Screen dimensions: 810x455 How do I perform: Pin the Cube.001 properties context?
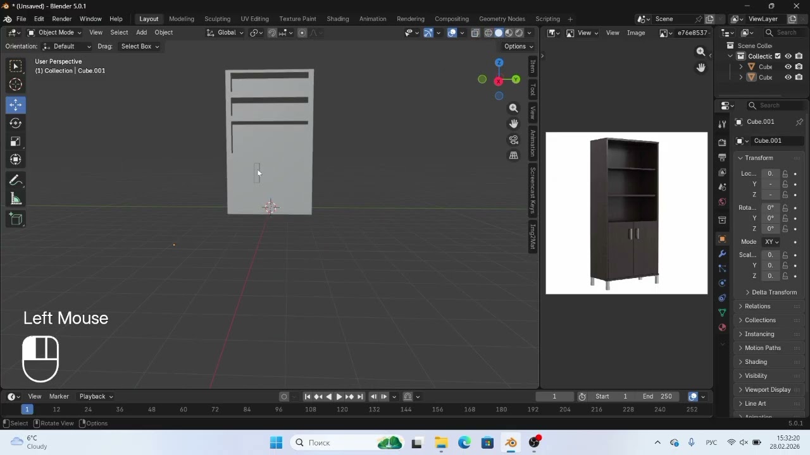coord(799,122)
